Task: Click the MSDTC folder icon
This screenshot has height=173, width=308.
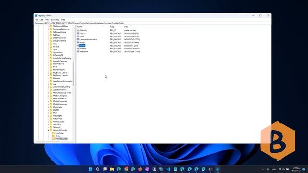Action: pyautogui.click(x=51, y=110)
